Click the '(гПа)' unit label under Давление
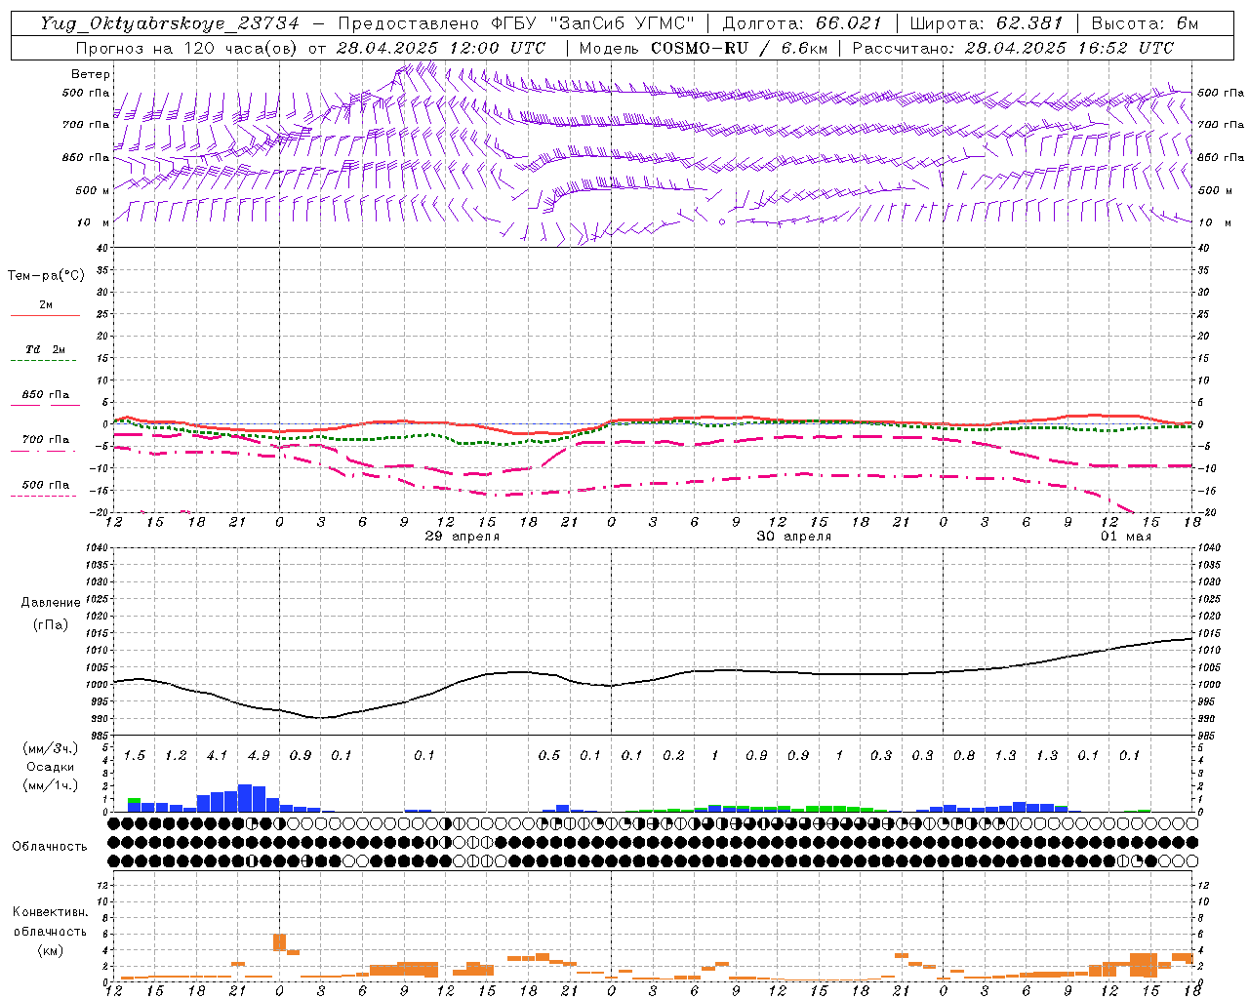Screen dimensions: 1249x999 pos(51,625)
